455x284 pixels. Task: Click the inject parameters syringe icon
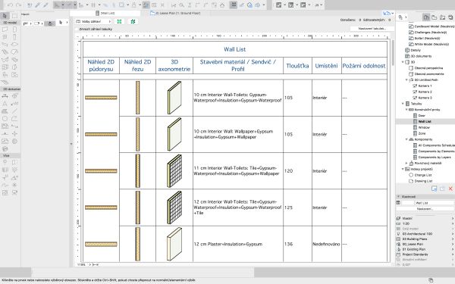(45, 5)
